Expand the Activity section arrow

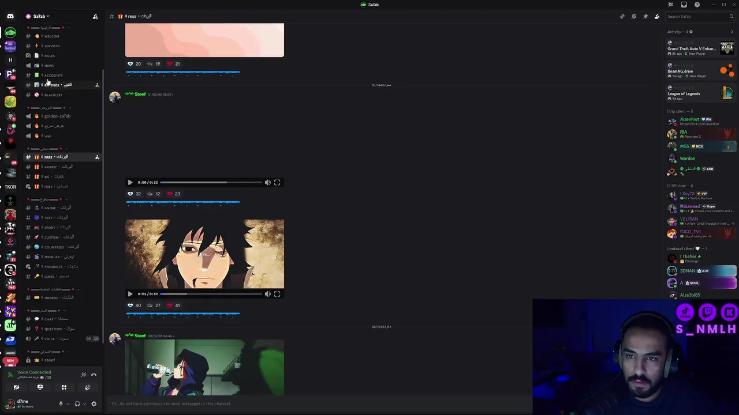[732, 32]
